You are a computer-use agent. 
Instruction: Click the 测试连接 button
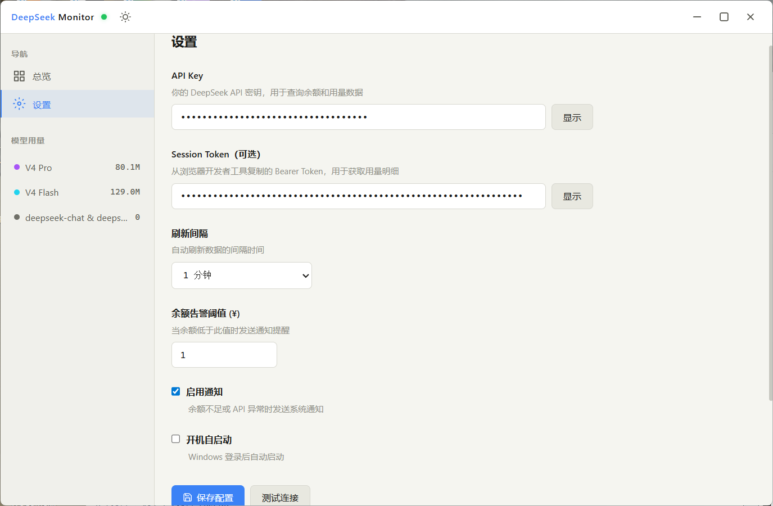pos(280,497)
